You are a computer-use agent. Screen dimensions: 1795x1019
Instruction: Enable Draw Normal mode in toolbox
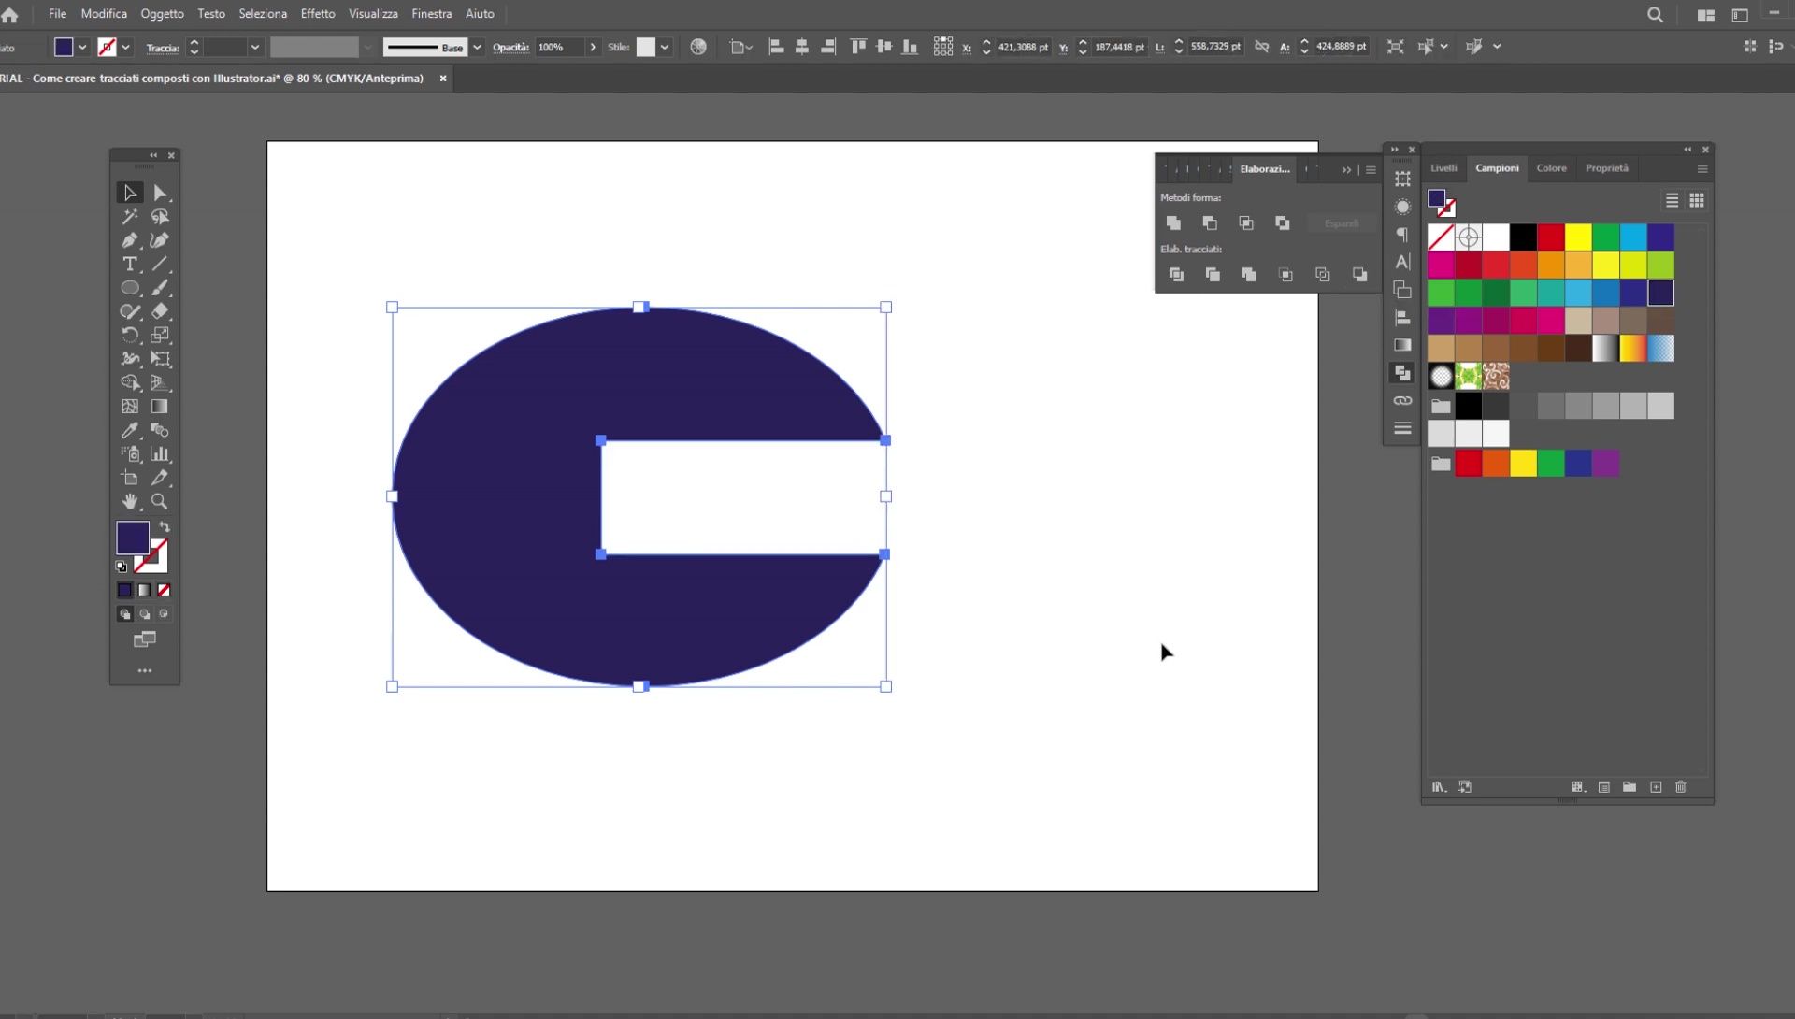(124, 614)
